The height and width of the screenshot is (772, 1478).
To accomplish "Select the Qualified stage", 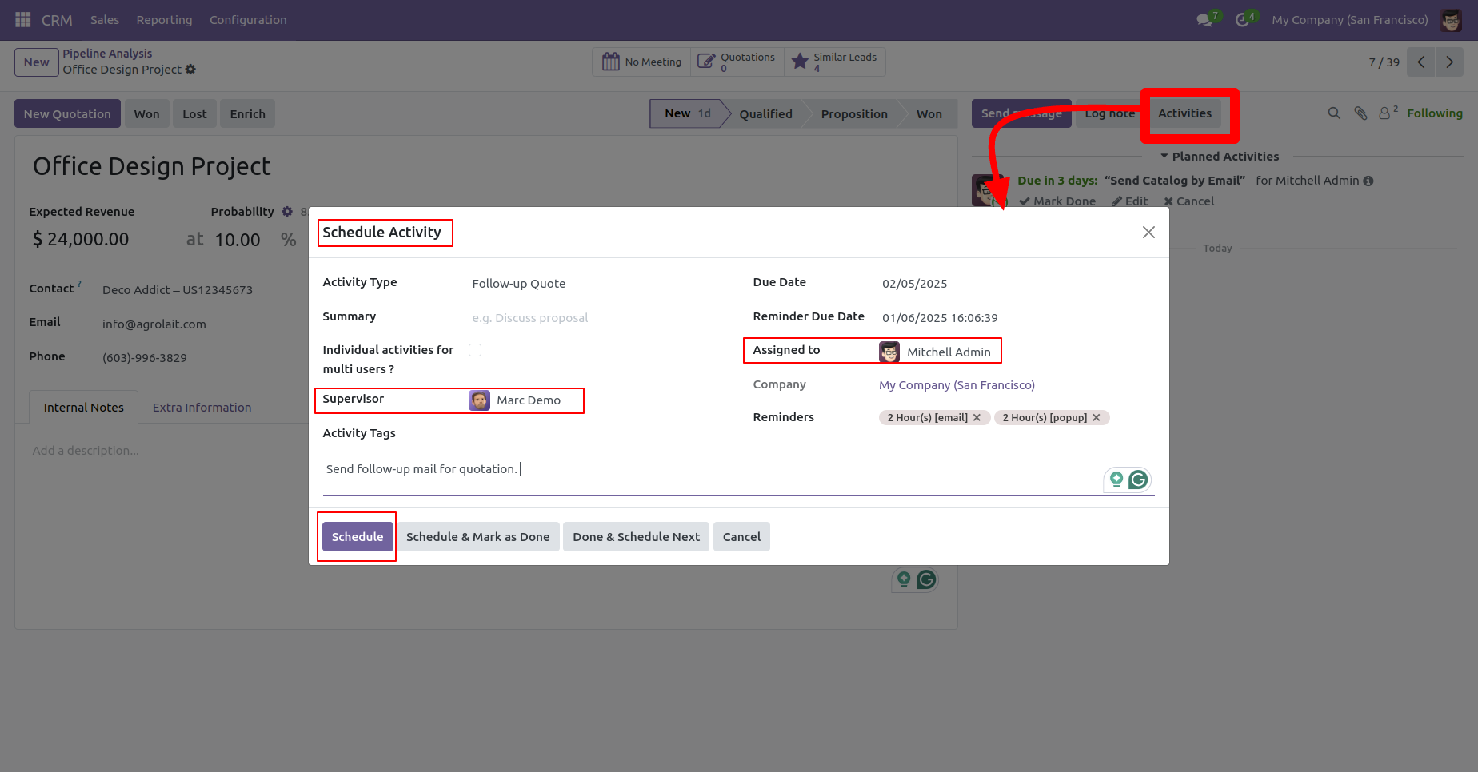I will pyautogui.click(x=765, y=114).
